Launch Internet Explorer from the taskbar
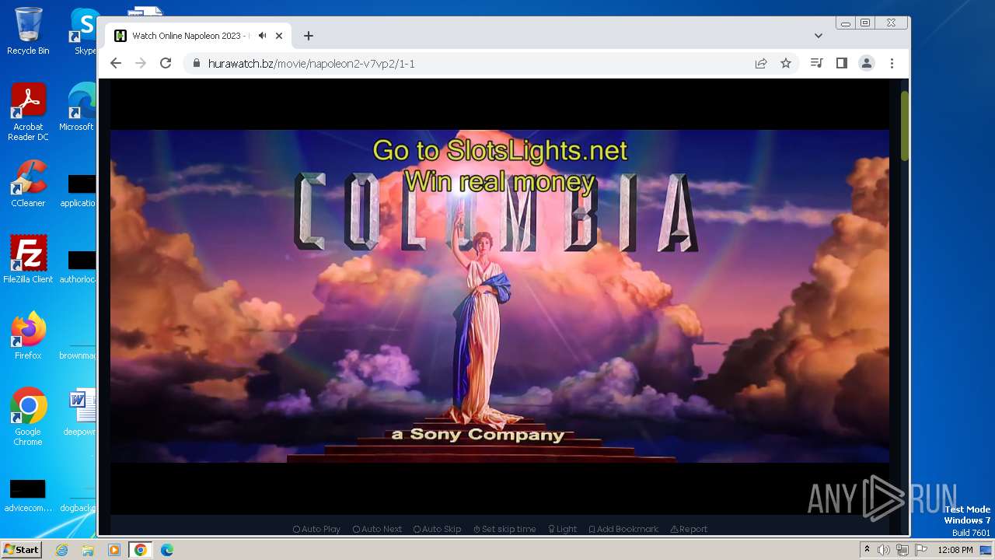The height and width of the screenshot is (560, 995). click(61, 550)
